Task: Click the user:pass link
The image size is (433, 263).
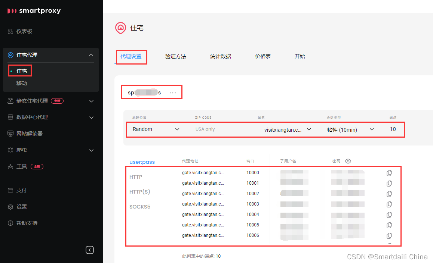Action: [142, 162]
